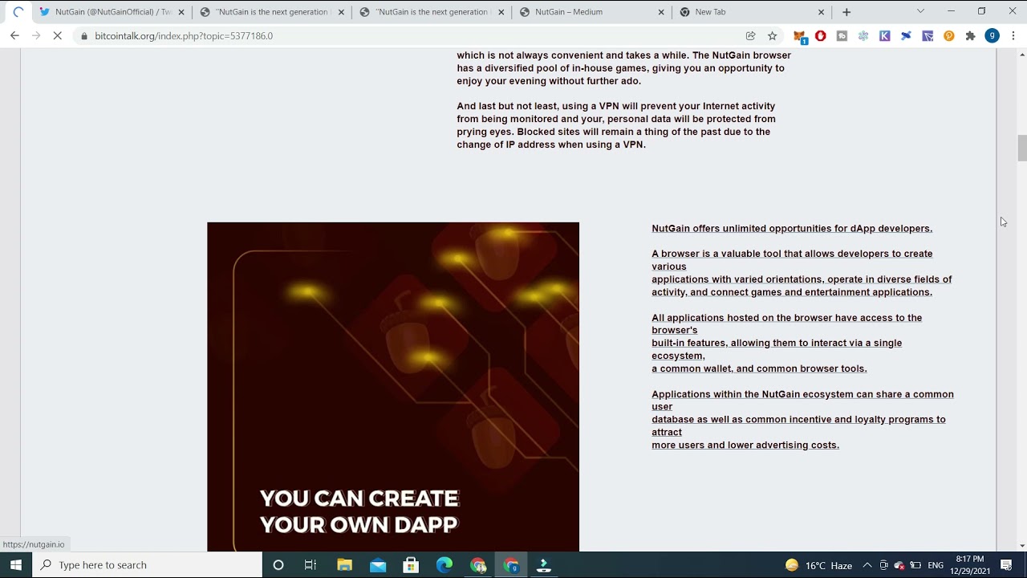
Task: Click 'a common wallet, and common browser tools' link
Action: point(759,368)
